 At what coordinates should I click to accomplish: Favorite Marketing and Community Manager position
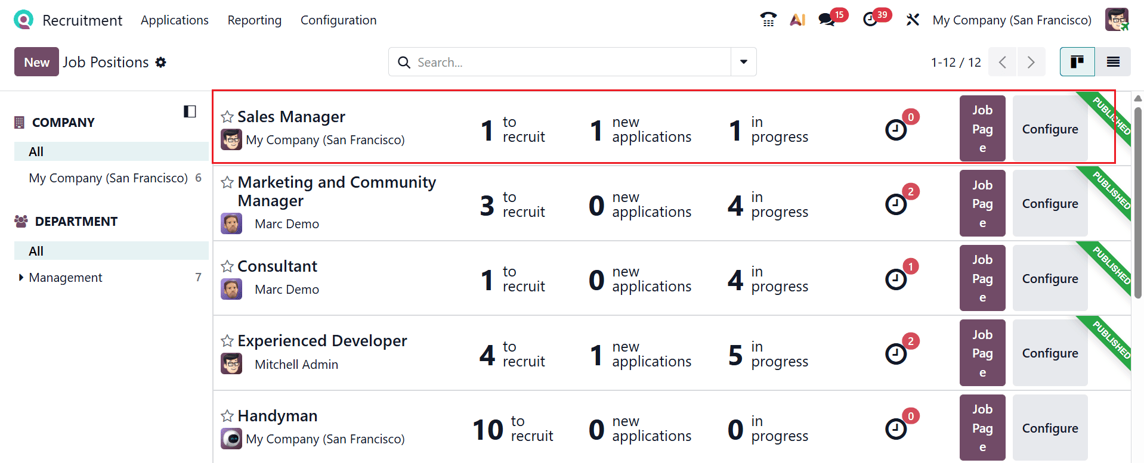pos(227,182)
